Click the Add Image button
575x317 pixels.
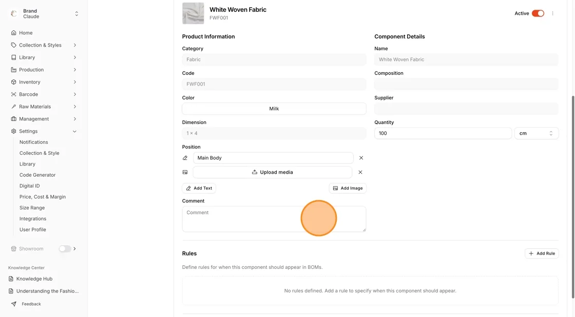(x=348, y=188)
